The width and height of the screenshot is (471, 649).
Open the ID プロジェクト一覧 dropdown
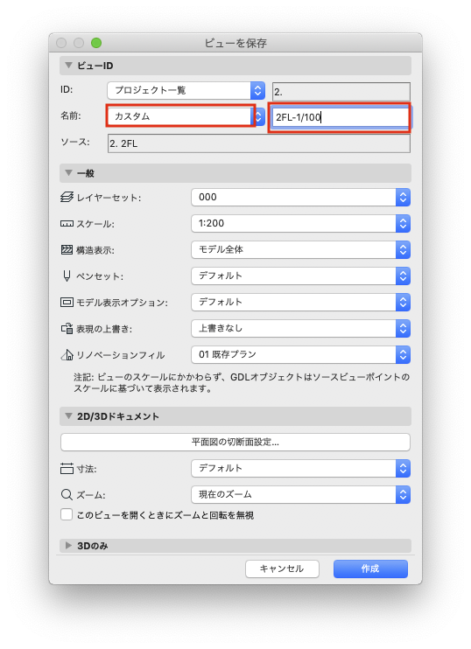click(186, 90)
